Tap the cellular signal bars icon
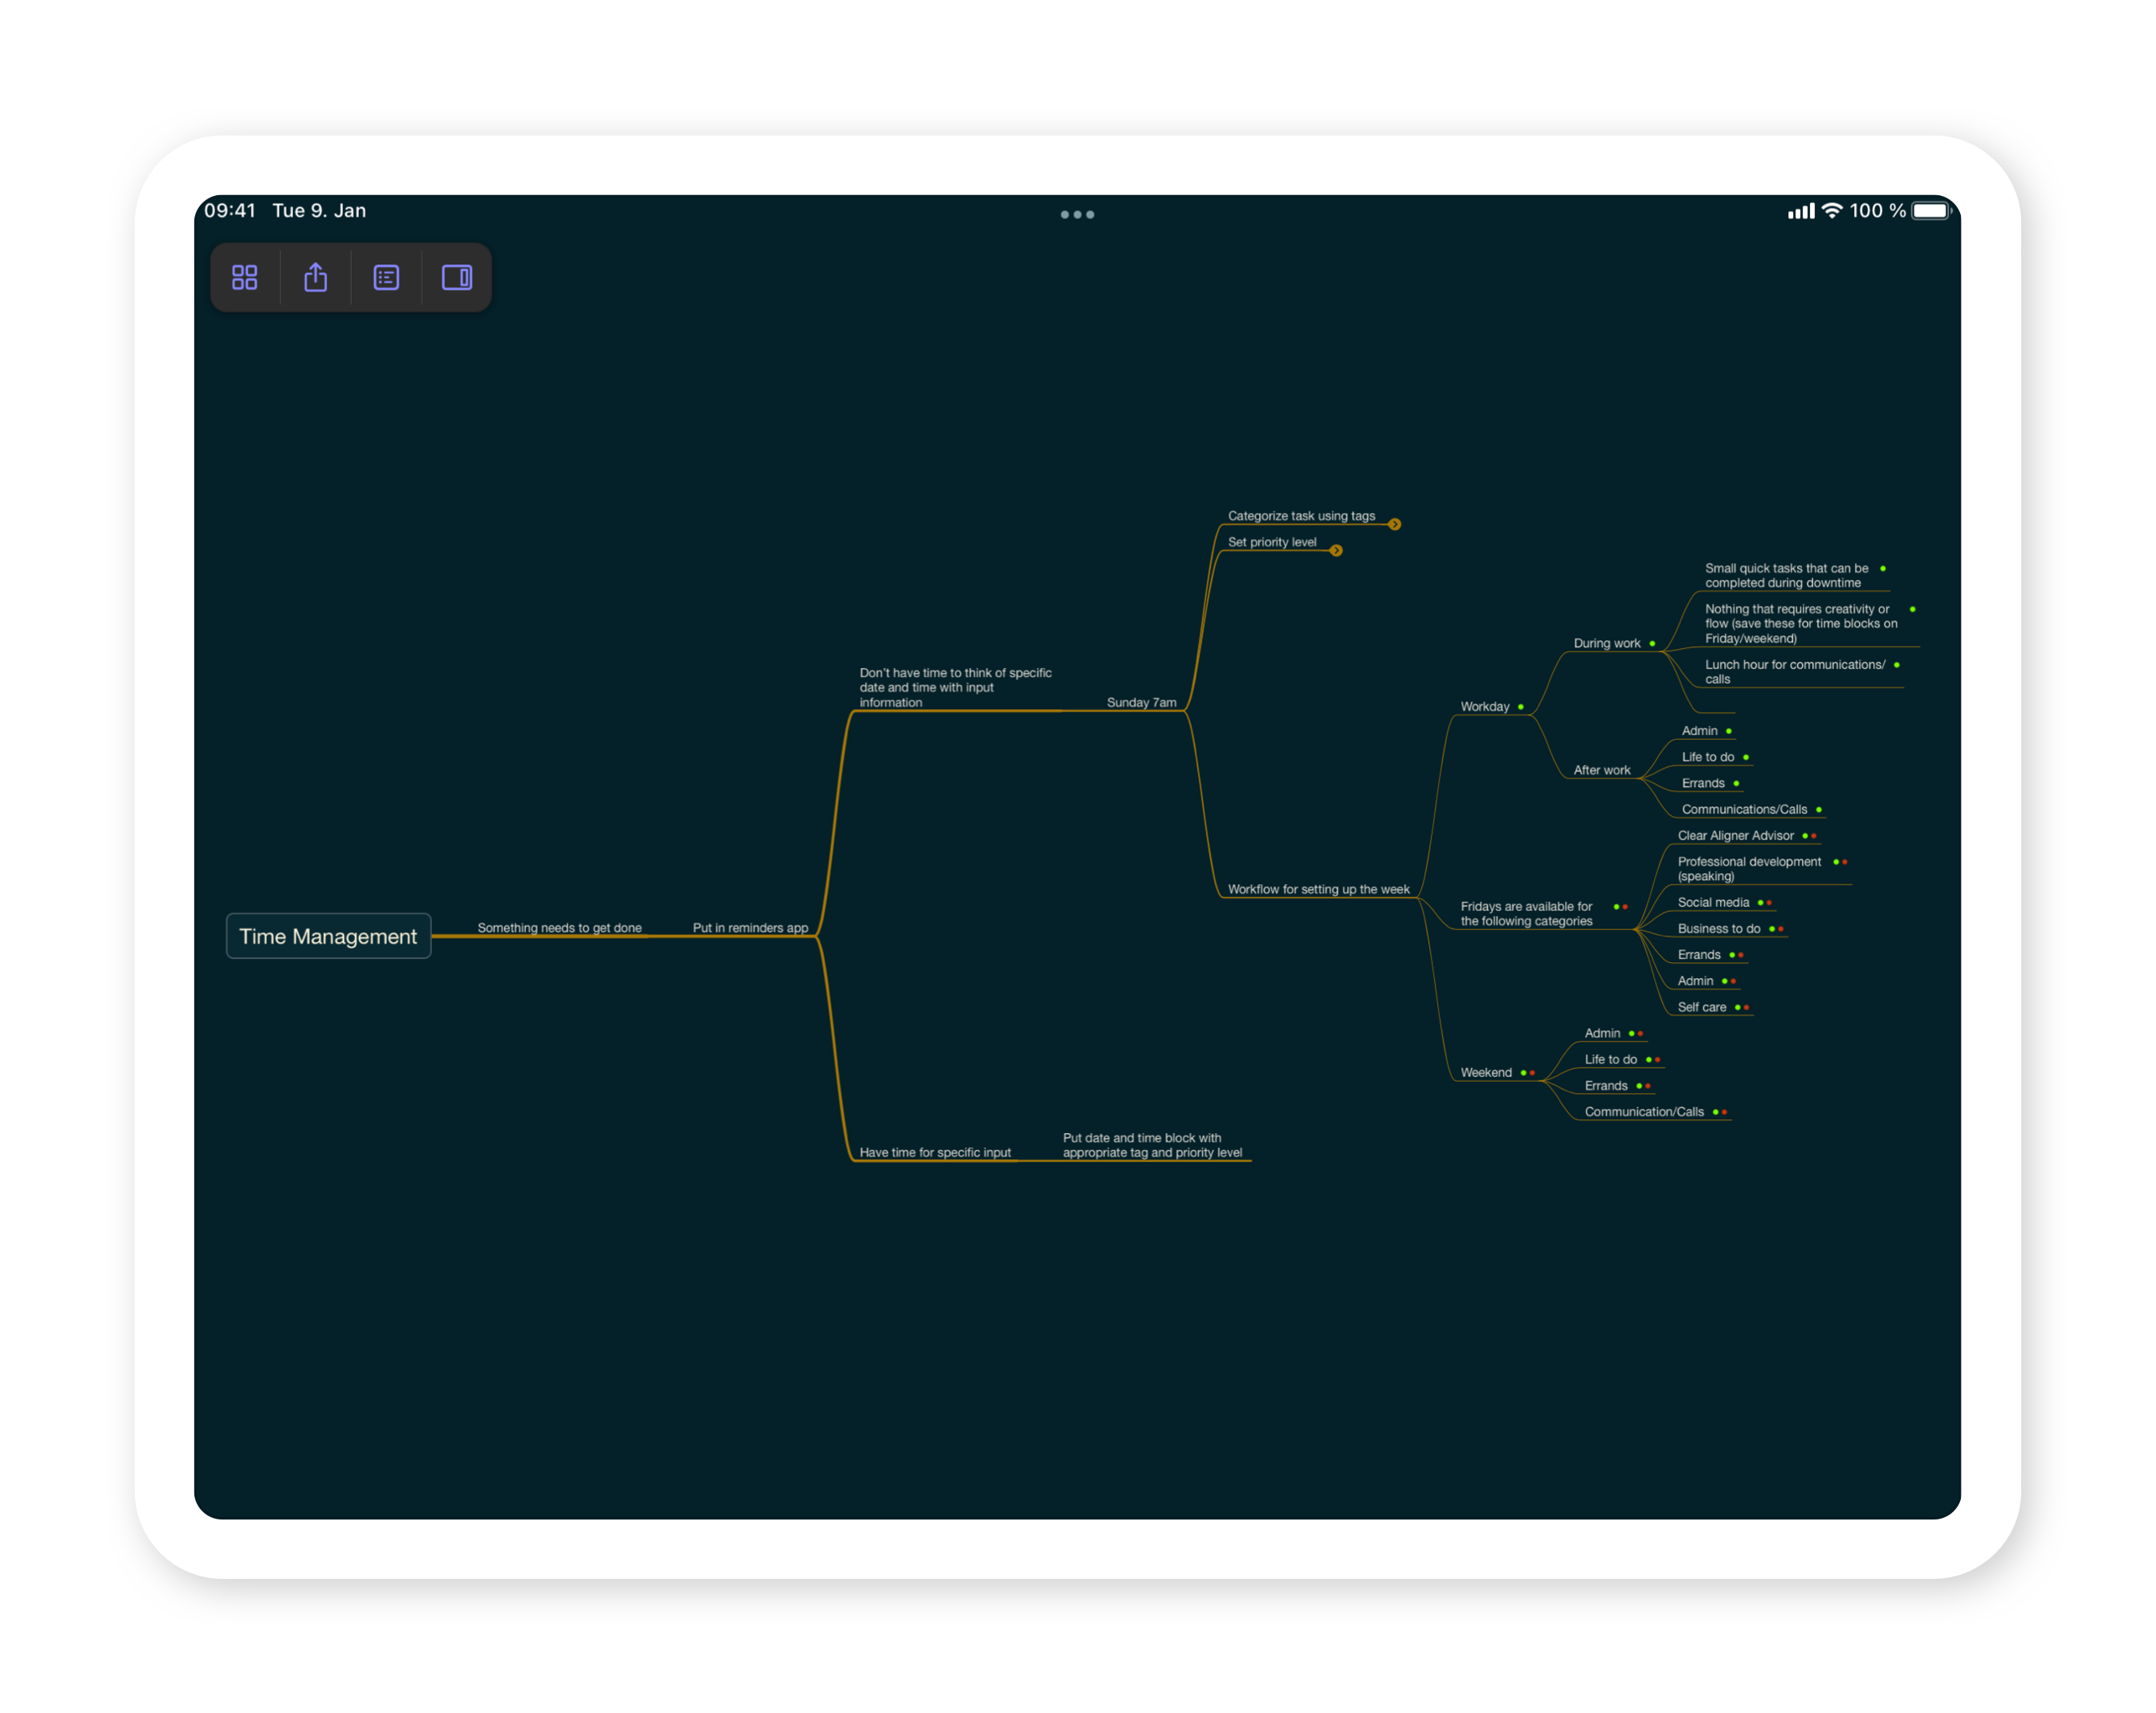 (x=1801, y=211)
